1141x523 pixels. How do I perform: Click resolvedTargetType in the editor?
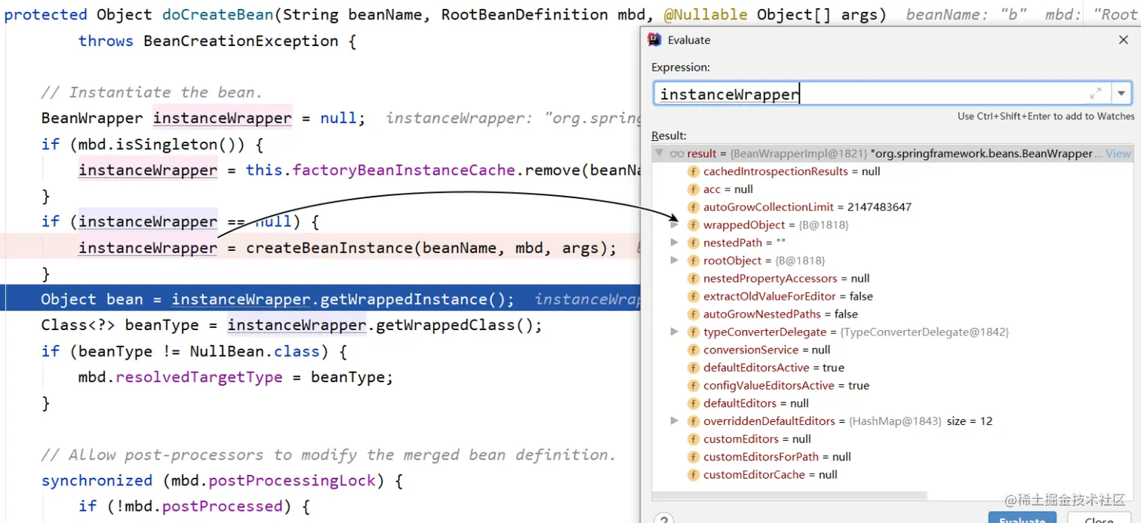click(198, 377)
